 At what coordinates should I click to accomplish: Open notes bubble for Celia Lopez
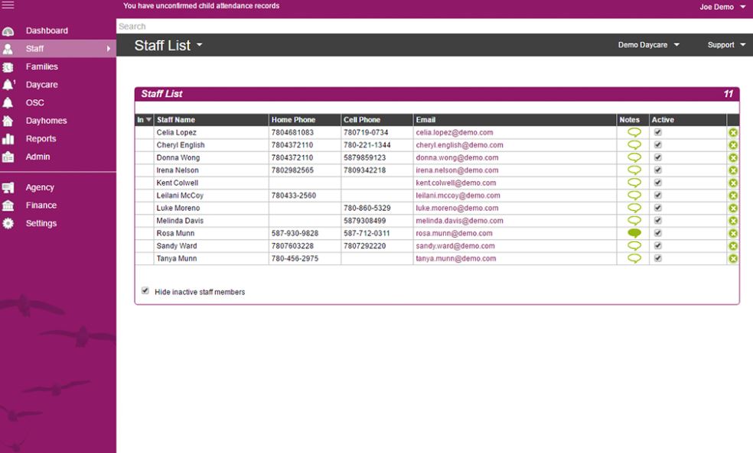tap(634, 132)
